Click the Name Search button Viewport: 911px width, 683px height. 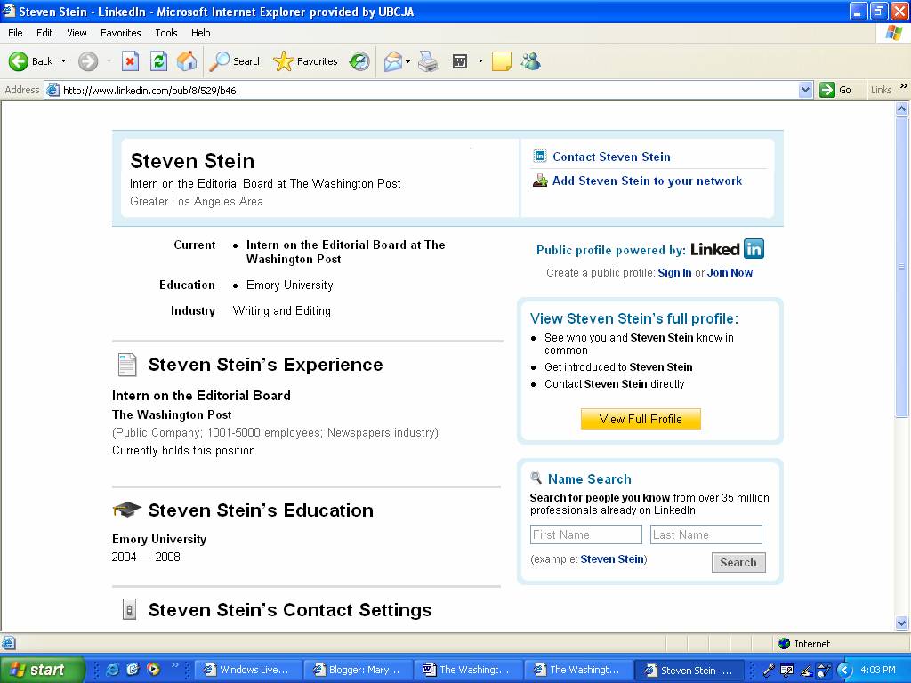coord(738,562)
